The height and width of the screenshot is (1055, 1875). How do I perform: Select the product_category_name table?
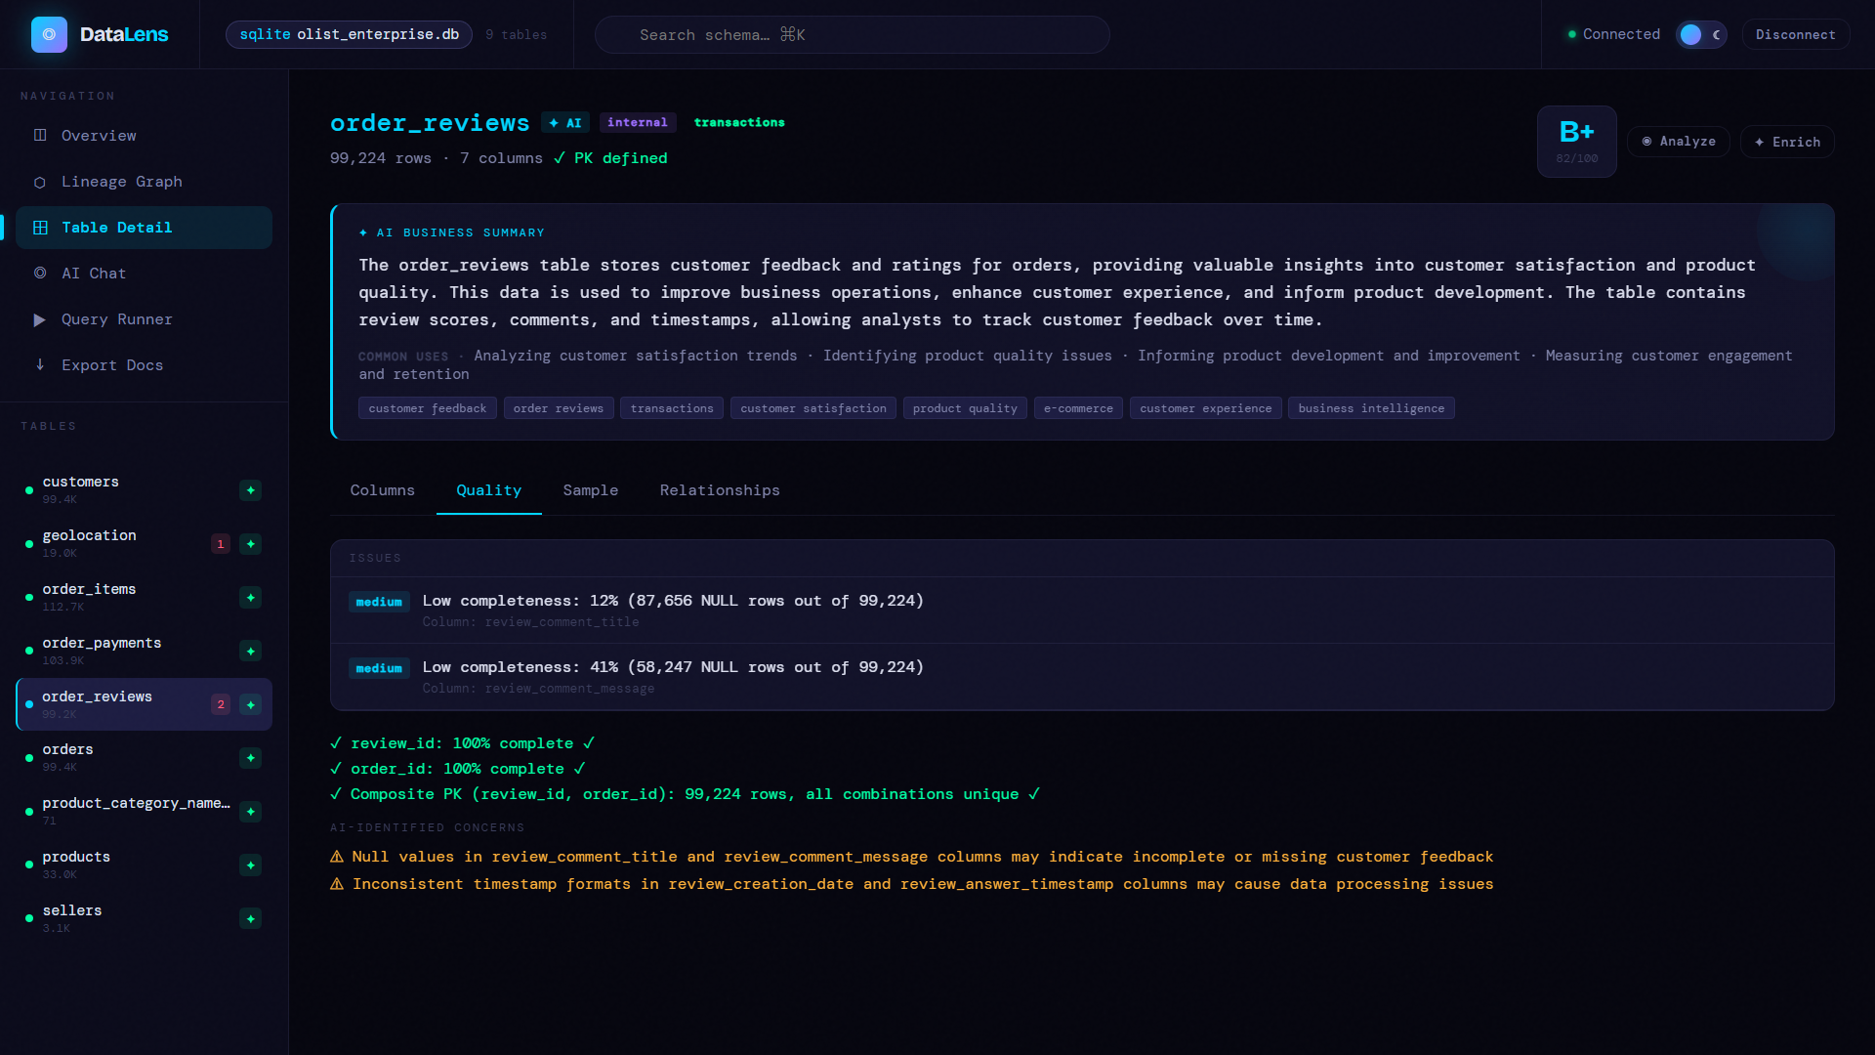(144, 811)
